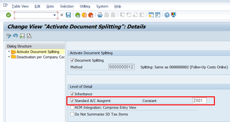
Task: Select Deactivation per Company Code tree node
Action: coord(40,57)
